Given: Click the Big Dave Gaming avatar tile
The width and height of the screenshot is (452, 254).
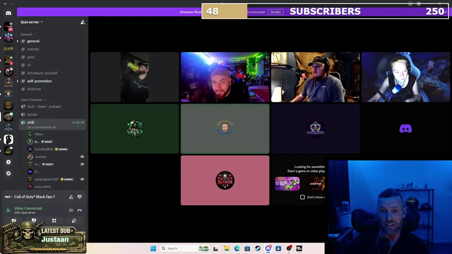Looking at the screenshot, I should click(x=225, y=129).
